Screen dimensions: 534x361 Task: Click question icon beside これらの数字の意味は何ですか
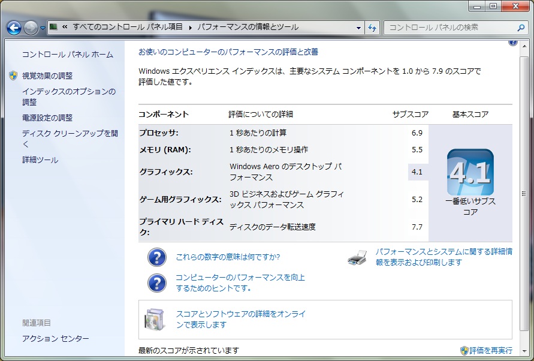pos(156,257)
